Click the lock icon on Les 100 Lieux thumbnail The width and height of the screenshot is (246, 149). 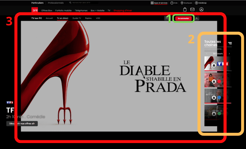click(214, 114)
